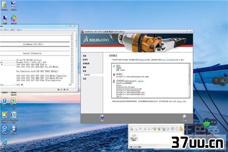
Task: Maximize the Notepad window
Action: tap(70, 26)
